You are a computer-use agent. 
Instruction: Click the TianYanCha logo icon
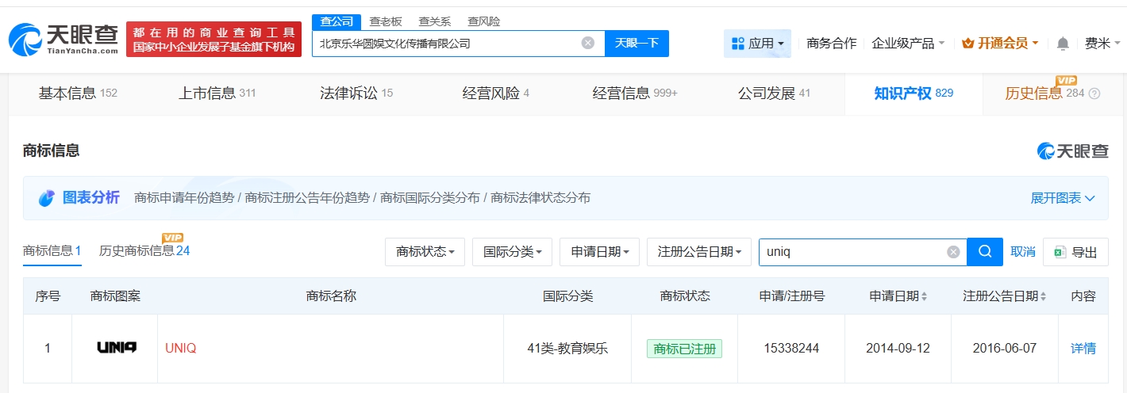coord(25,40)
